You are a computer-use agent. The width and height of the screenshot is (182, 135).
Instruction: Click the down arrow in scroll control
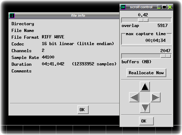(x=145, y=108)
